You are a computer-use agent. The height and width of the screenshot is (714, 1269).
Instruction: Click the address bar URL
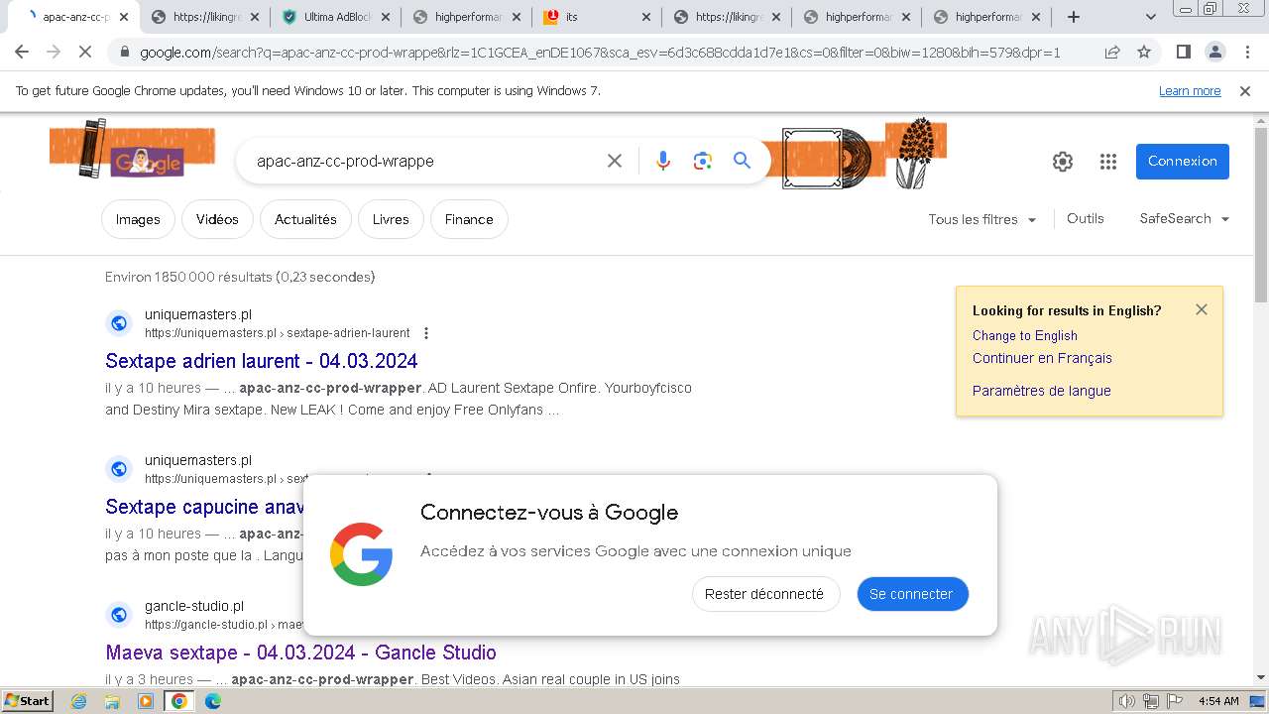click(600, 53)
